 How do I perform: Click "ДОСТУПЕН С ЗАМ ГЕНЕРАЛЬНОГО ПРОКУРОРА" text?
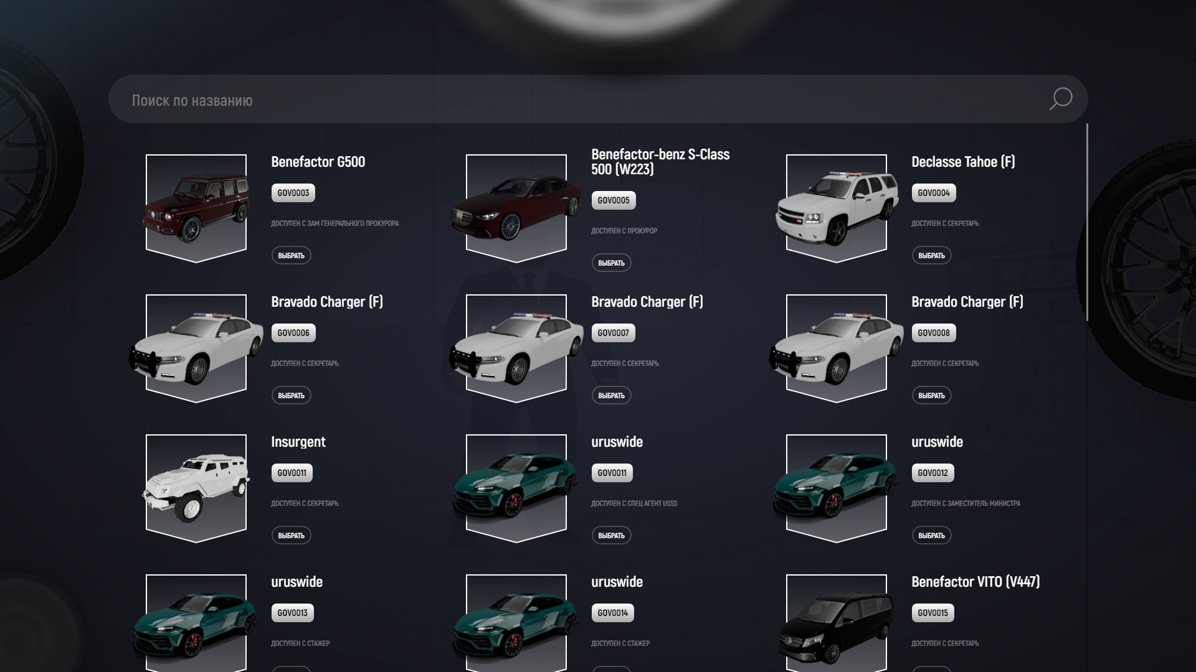pyautogui.click(x=335, y=223)
